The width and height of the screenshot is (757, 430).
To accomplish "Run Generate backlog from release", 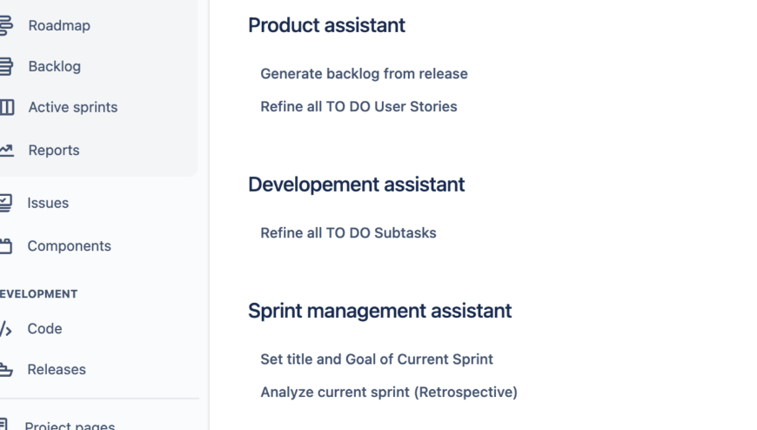I will click(364, 74).
